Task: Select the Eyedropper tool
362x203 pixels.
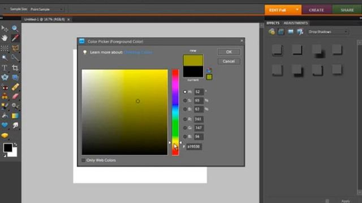Action: pyautogui.click(x=15, y=38)
